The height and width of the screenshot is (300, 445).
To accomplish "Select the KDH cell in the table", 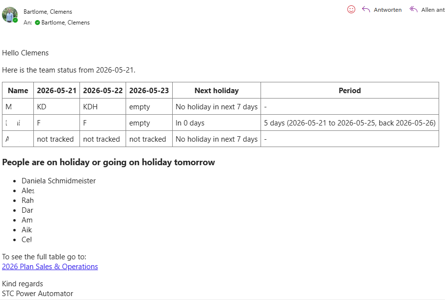I will [x=103, y=106].
